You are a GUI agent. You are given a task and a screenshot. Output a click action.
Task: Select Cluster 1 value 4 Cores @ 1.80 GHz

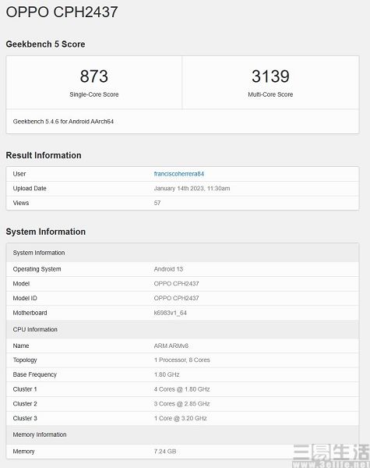pyautogui.click(x=181, y=389)
